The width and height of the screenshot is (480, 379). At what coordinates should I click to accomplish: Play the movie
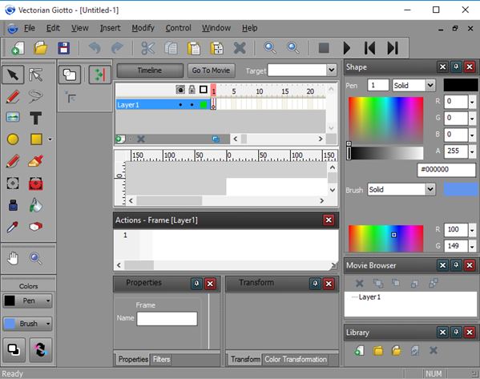(x=347, y=48)
